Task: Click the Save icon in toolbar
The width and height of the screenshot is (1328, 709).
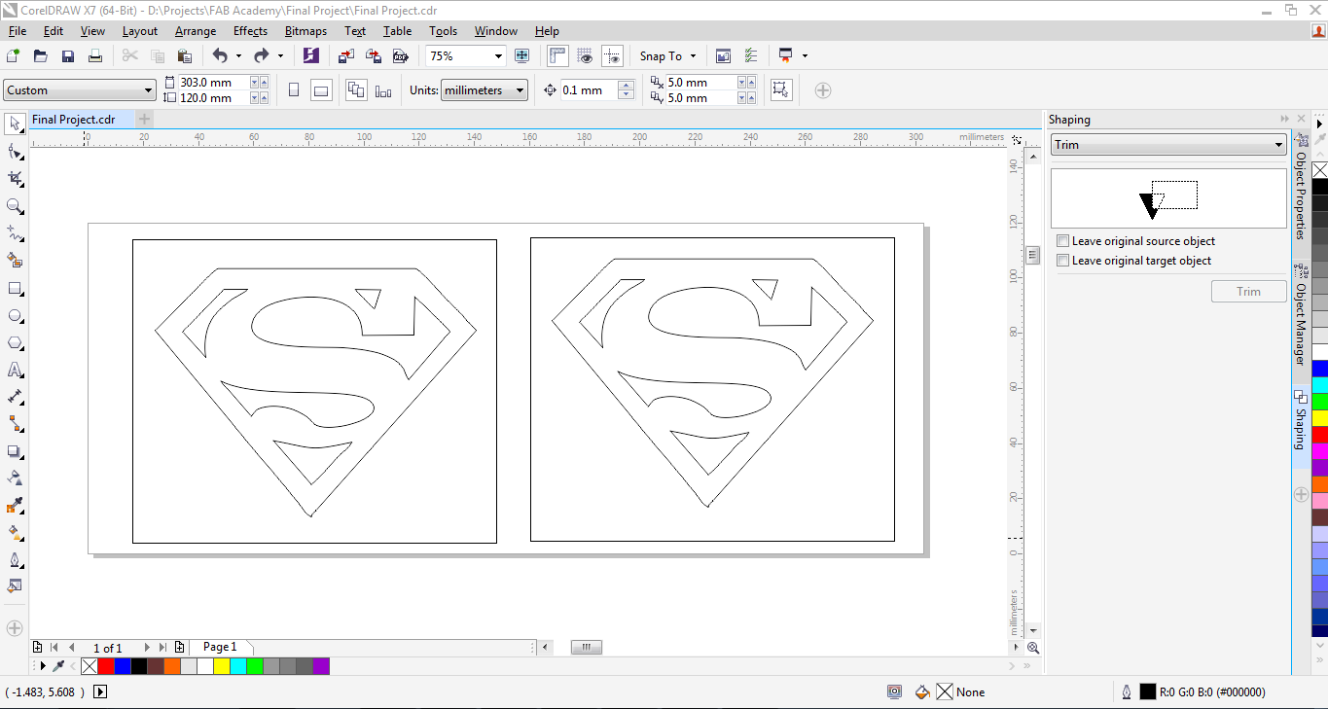Action: 68,56
